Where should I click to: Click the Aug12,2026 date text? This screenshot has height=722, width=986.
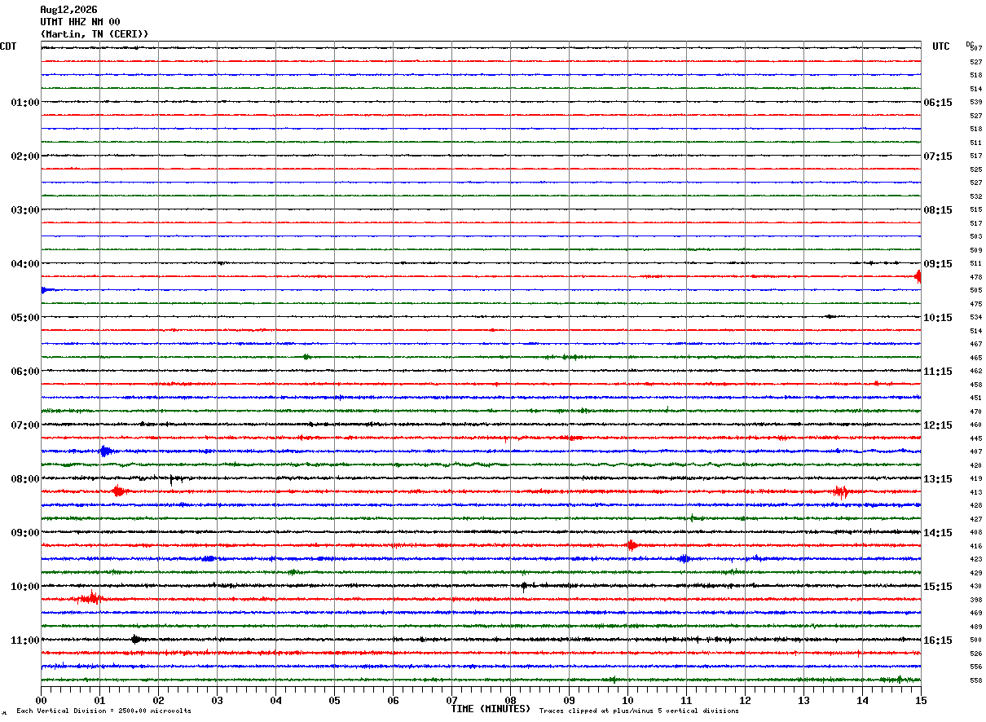pos(68,10)
